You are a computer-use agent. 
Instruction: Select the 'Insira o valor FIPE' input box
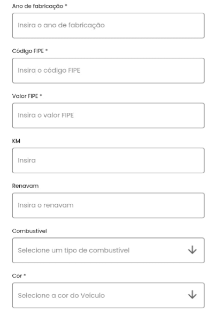(108, 116)
